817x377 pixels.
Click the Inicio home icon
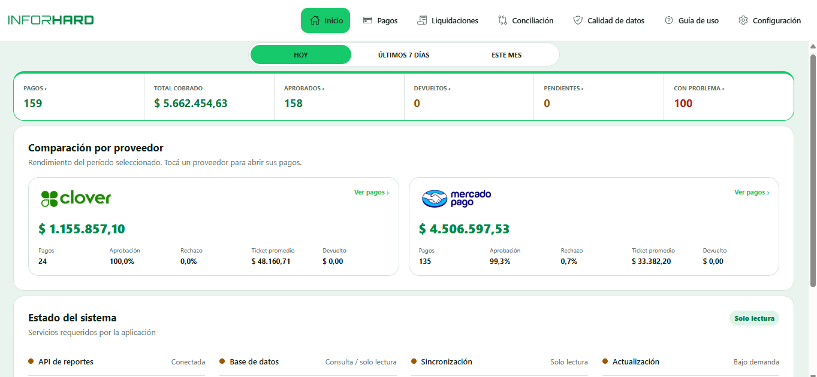315,20
